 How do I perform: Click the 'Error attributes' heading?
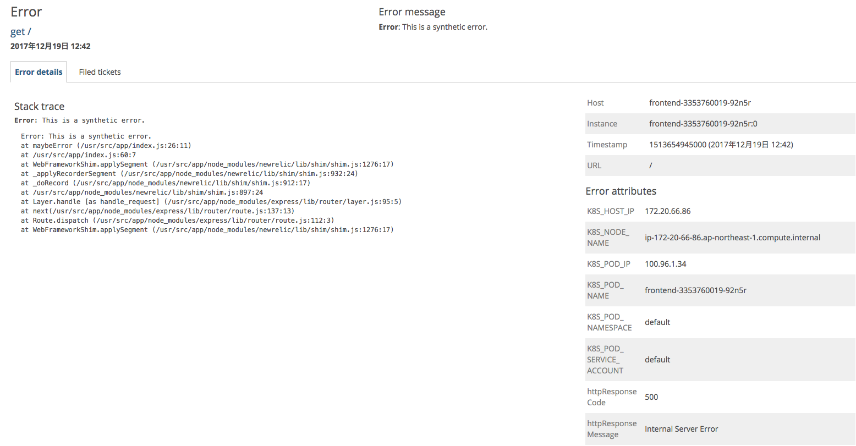pos(621,191)
